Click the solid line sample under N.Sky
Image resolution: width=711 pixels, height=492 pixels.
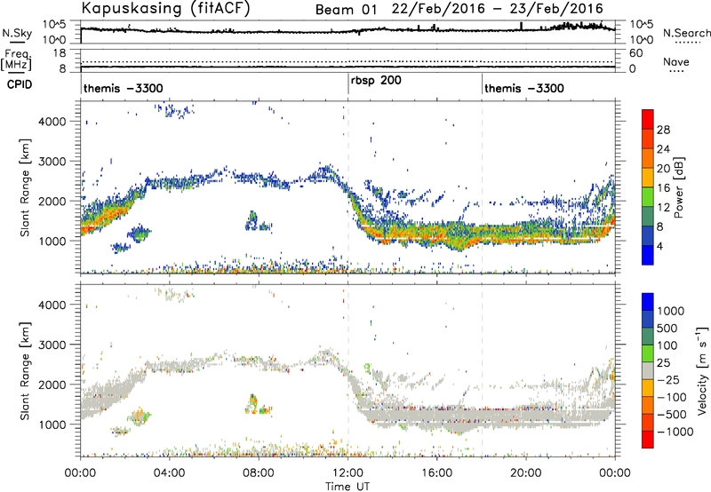tap(16, 43)
